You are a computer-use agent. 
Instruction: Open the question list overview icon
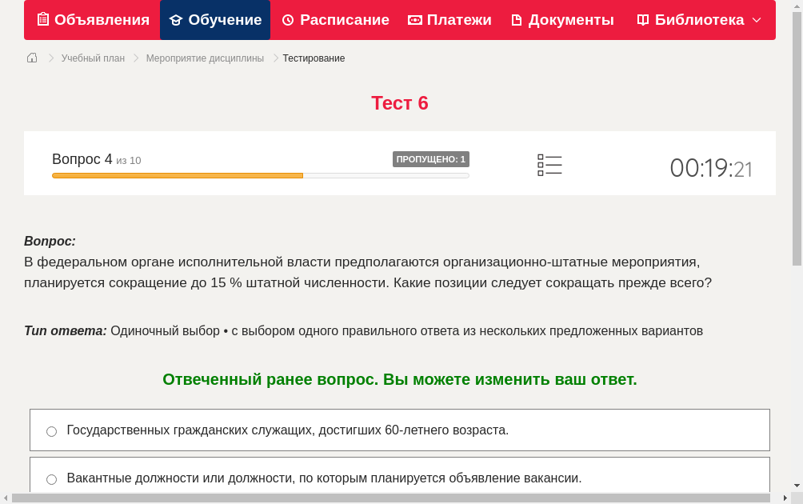click(x=549, y=165)
